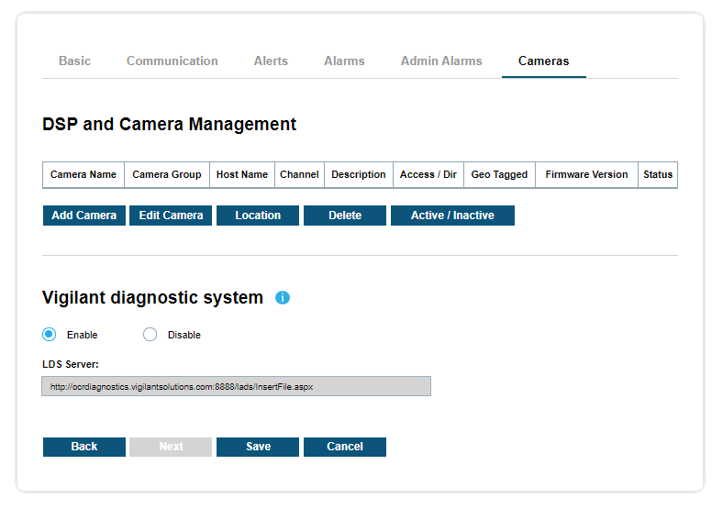The width and height of the screenshot is (723, 509).
Task: Go to the Alerts tab
Action: pyautogui.click(x=271, y=61)
